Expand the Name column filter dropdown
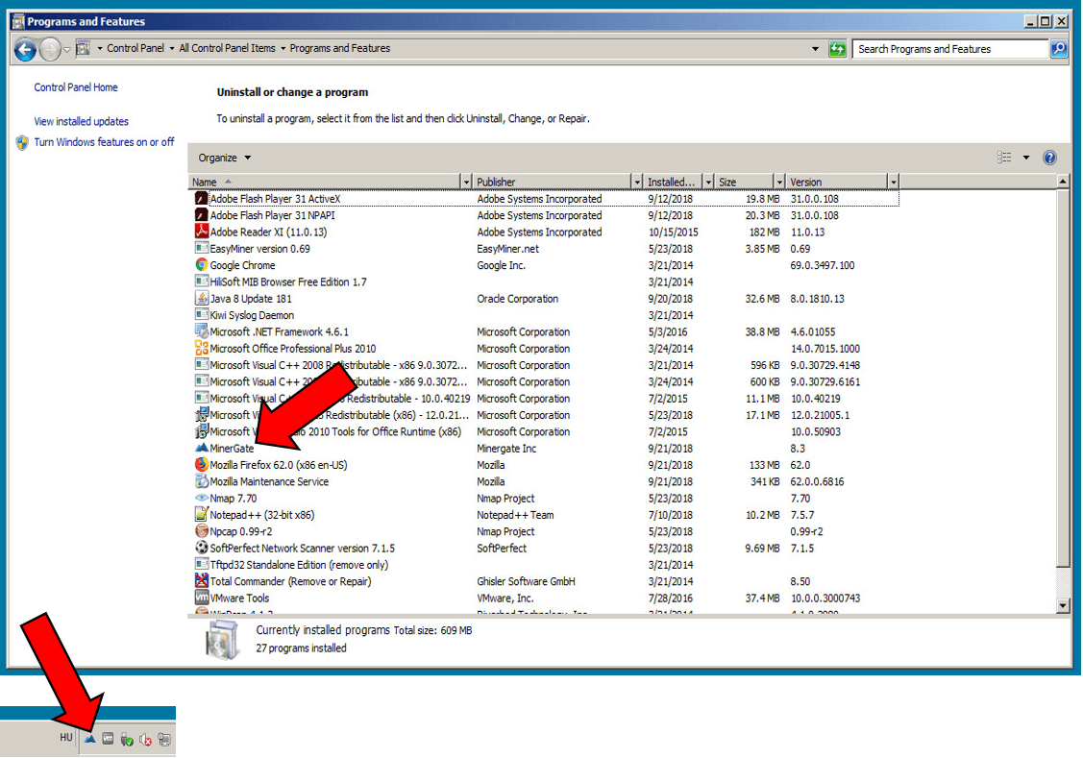Image resolution: width=1083 pixels, height=758 pixels. click(467, 183)
